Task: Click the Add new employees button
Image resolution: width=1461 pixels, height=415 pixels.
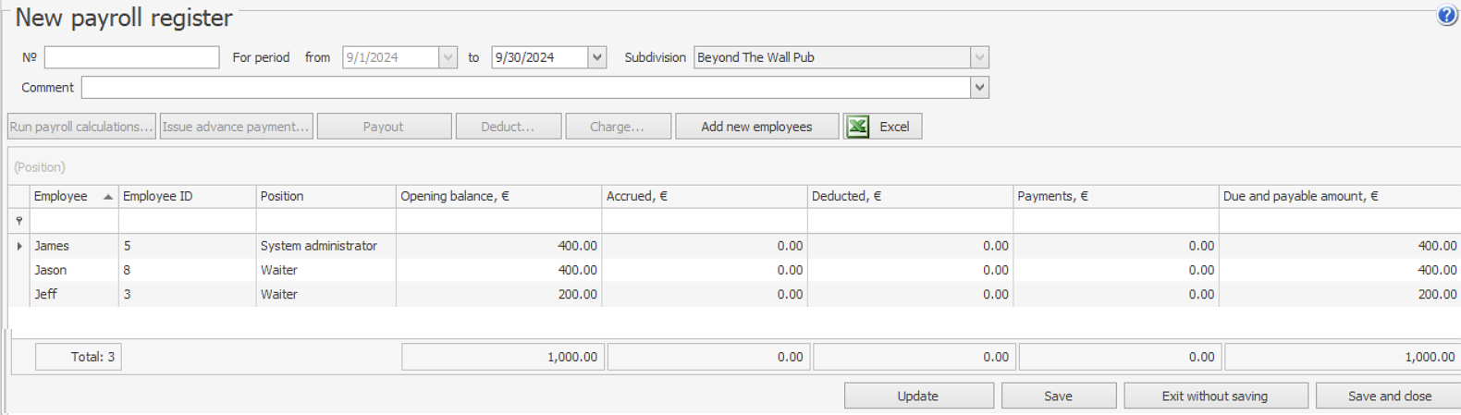Action: point(755,127)
